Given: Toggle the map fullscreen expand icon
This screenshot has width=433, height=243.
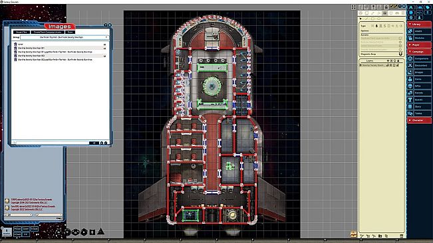Looking at the screenshot, I should (353, 7).
